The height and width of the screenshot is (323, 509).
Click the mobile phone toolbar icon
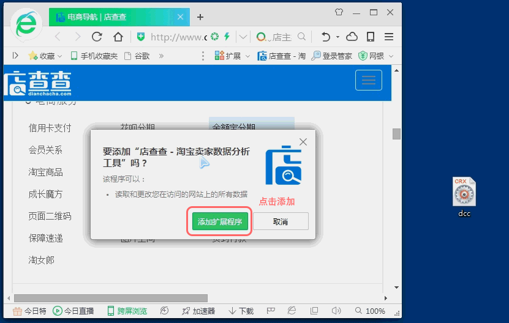coord(371,37)
